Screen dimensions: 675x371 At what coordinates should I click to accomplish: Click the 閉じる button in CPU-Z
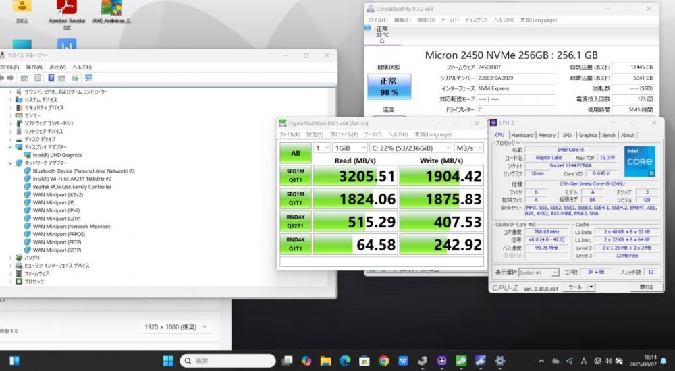(x=646, y=287)
